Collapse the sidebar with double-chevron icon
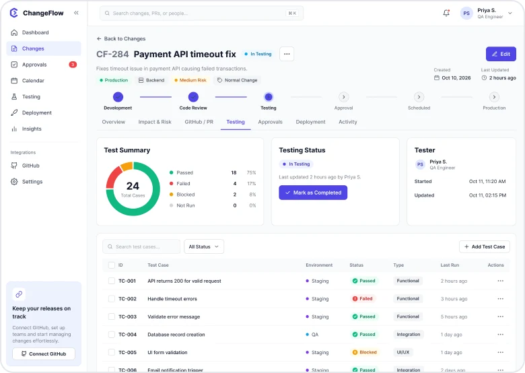Screen dimensions: 525x373 point(76,13)
